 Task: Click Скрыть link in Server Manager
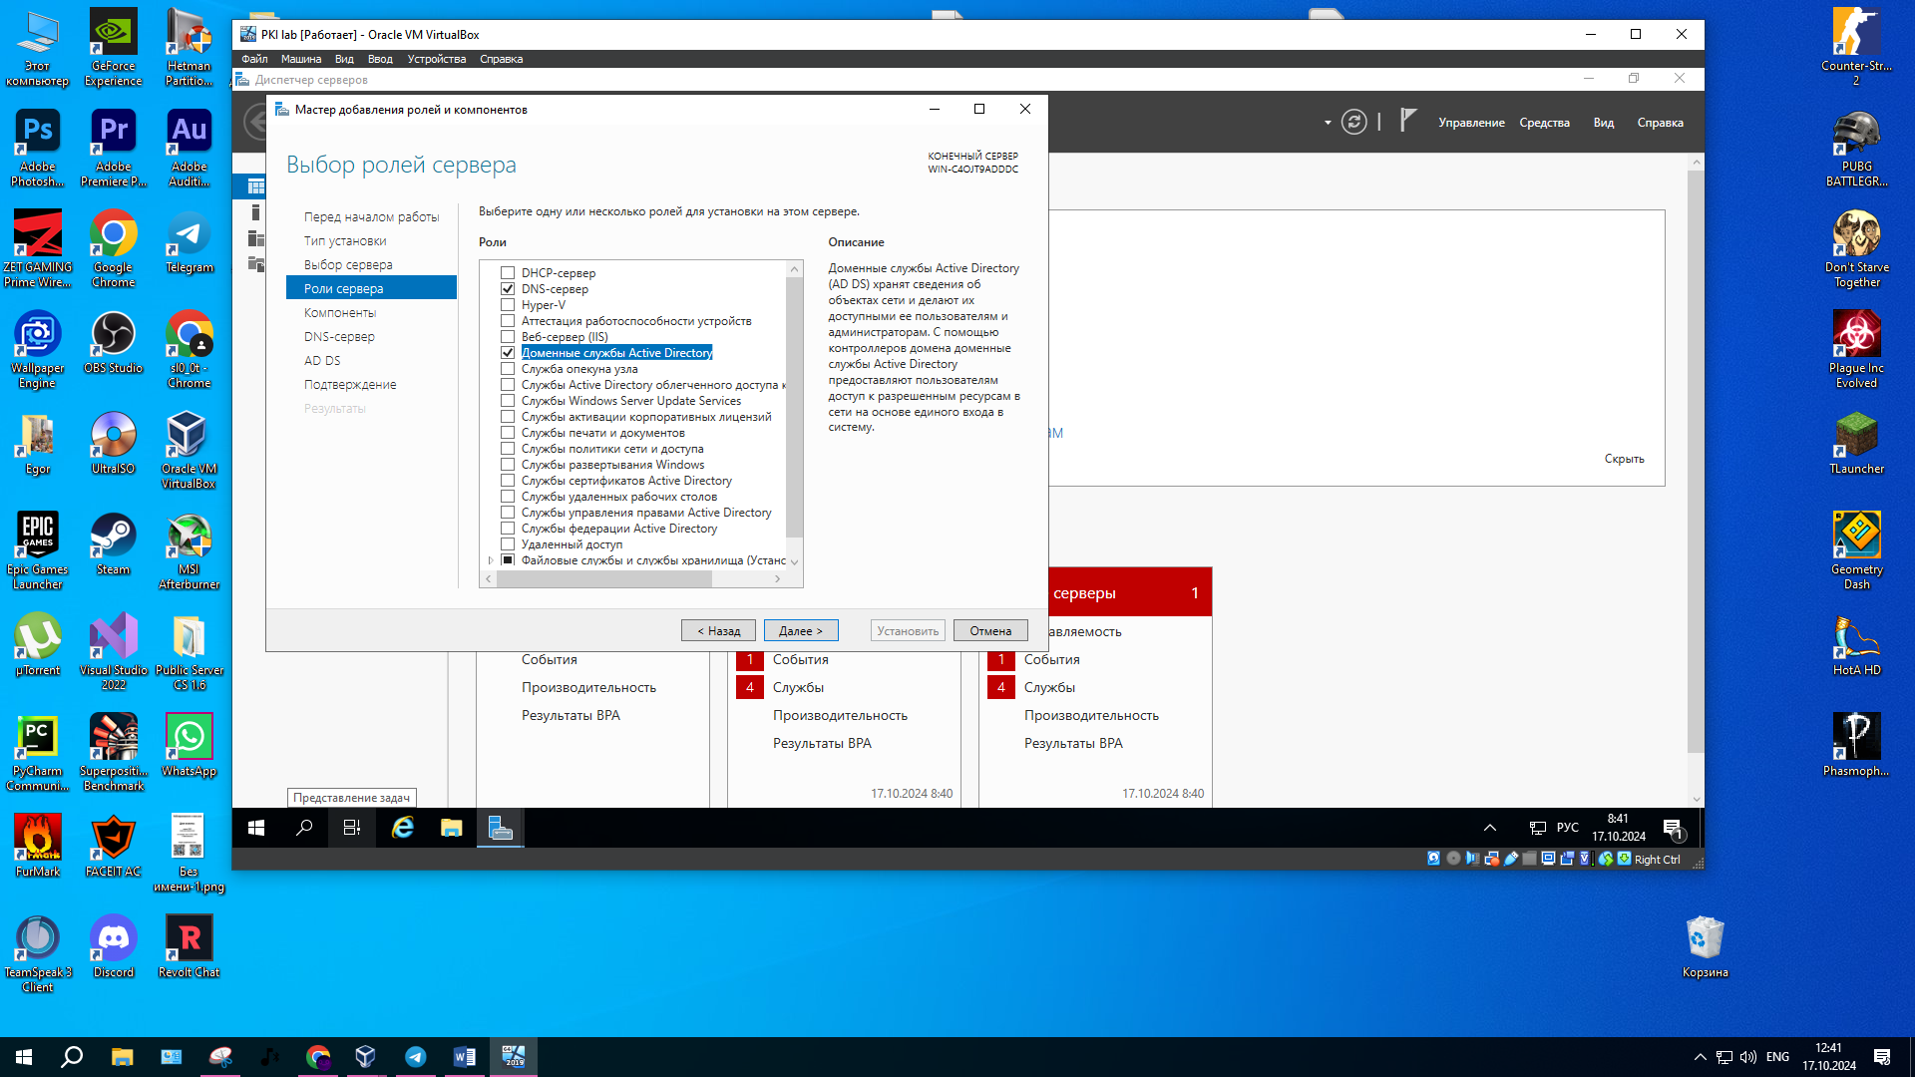click(x=1624, y=459)
